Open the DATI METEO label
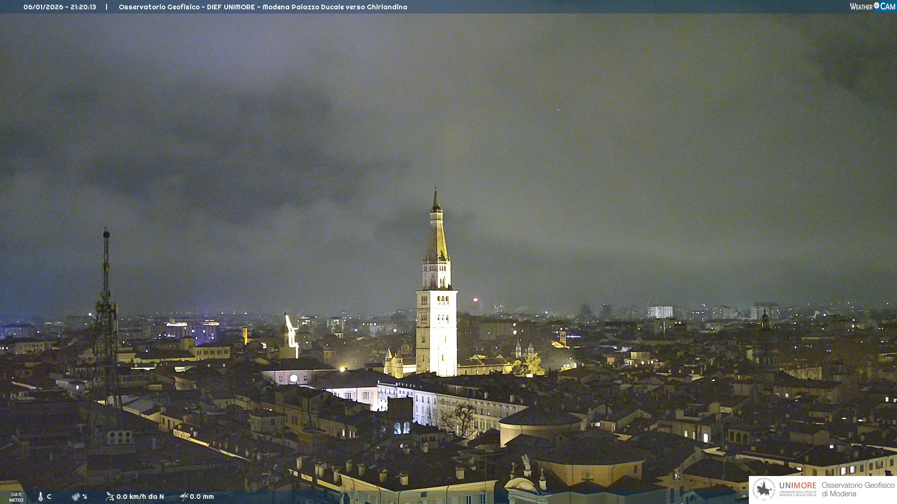 pos(16,497)
